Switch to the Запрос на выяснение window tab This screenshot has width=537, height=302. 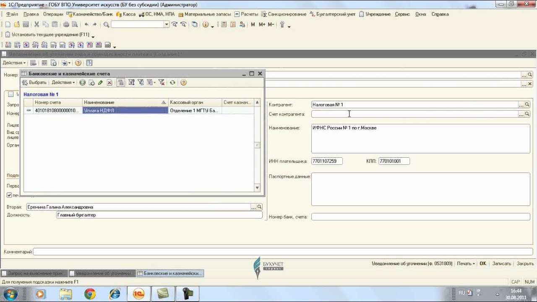click(34, 273)
